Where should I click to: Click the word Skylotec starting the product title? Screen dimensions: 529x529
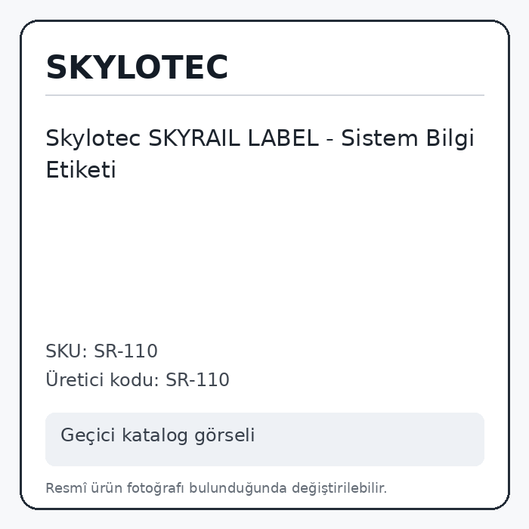pyautogui.click(x=93, y=138)
